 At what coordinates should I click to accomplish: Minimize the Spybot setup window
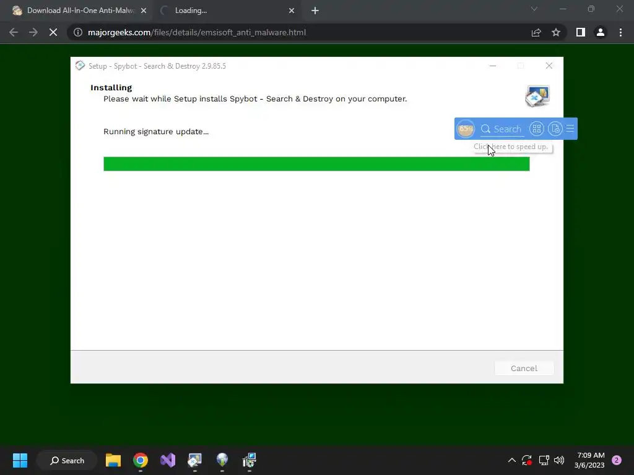coord(492,66)
